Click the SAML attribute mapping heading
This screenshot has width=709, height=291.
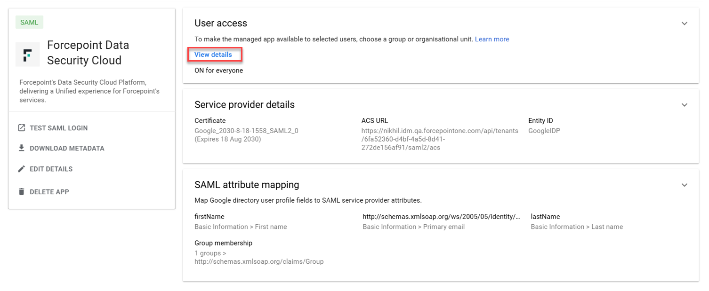247,185
